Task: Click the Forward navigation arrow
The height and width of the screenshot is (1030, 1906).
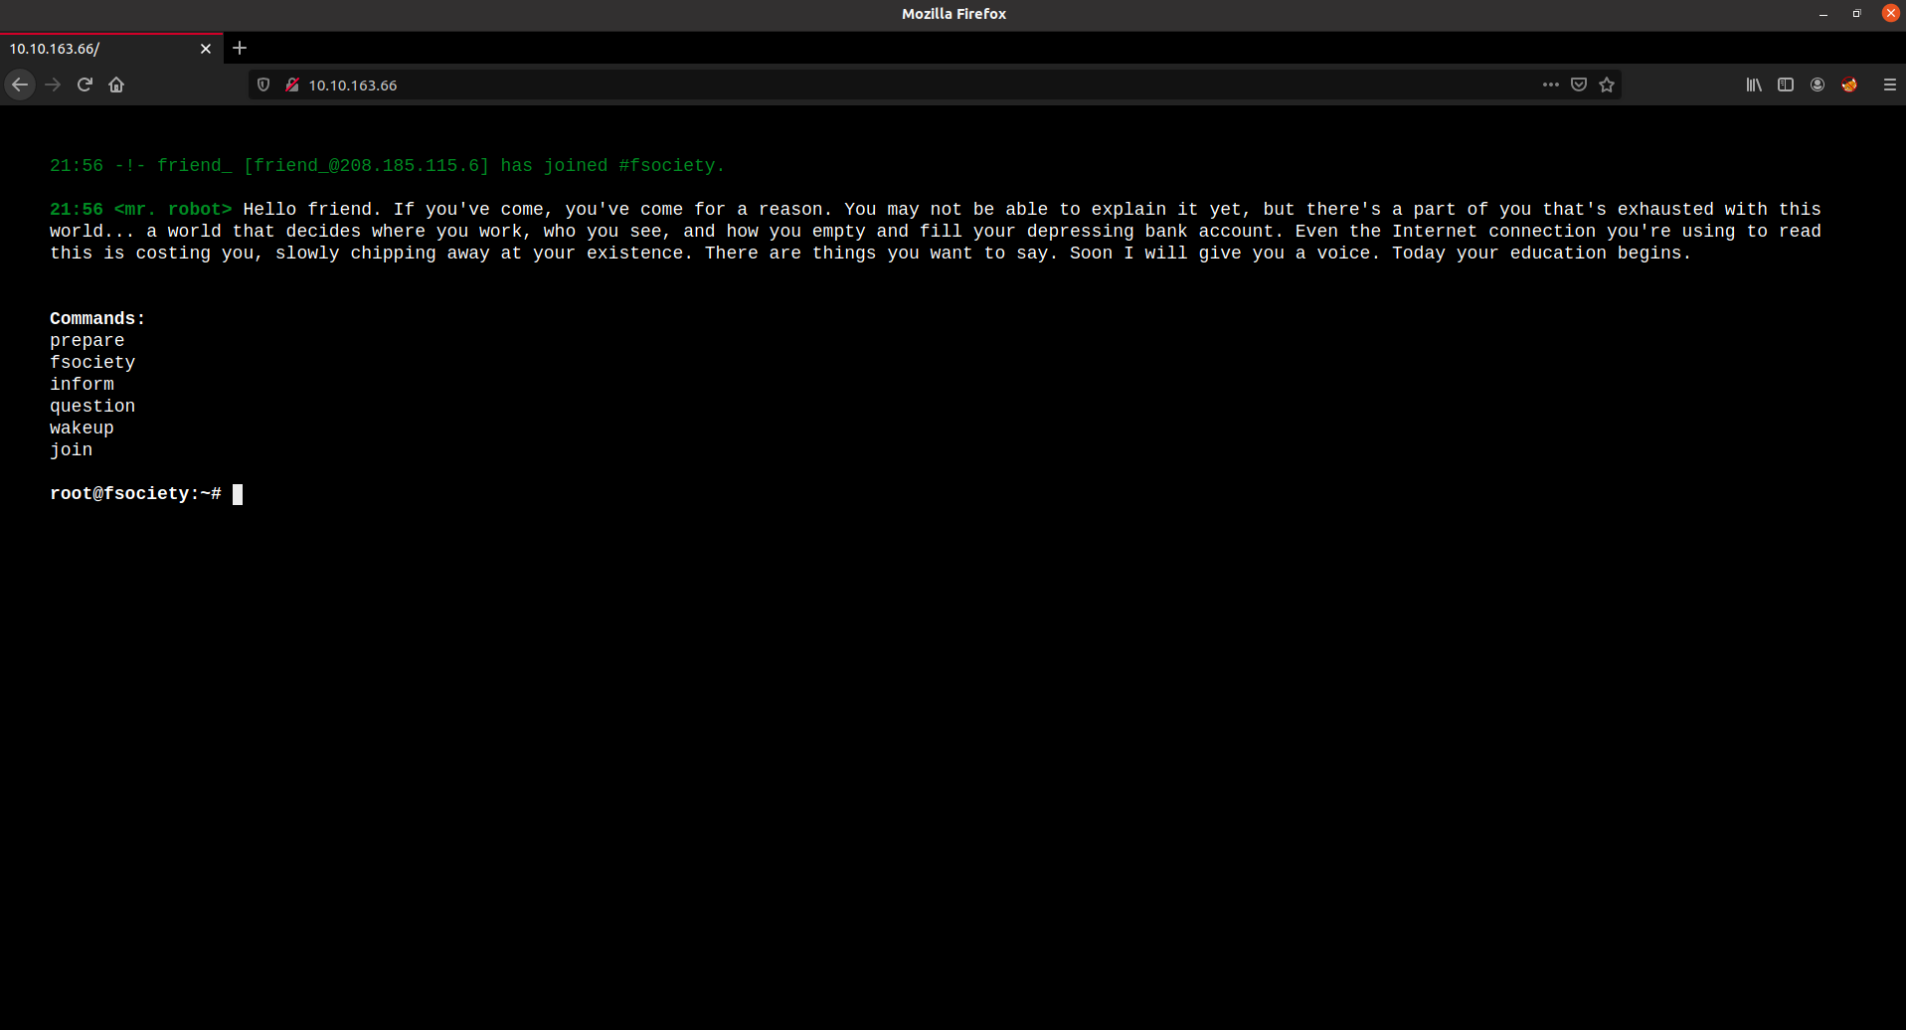Action: (x=53, y=86)
